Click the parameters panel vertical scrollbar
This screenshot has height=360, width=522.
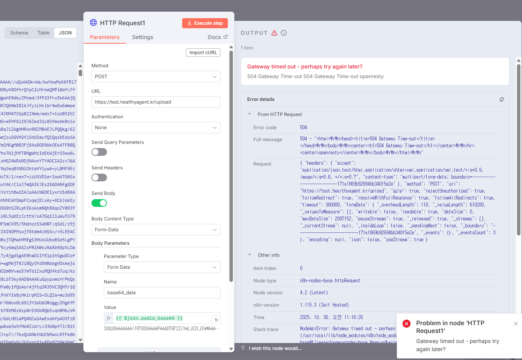click(231, 166)
